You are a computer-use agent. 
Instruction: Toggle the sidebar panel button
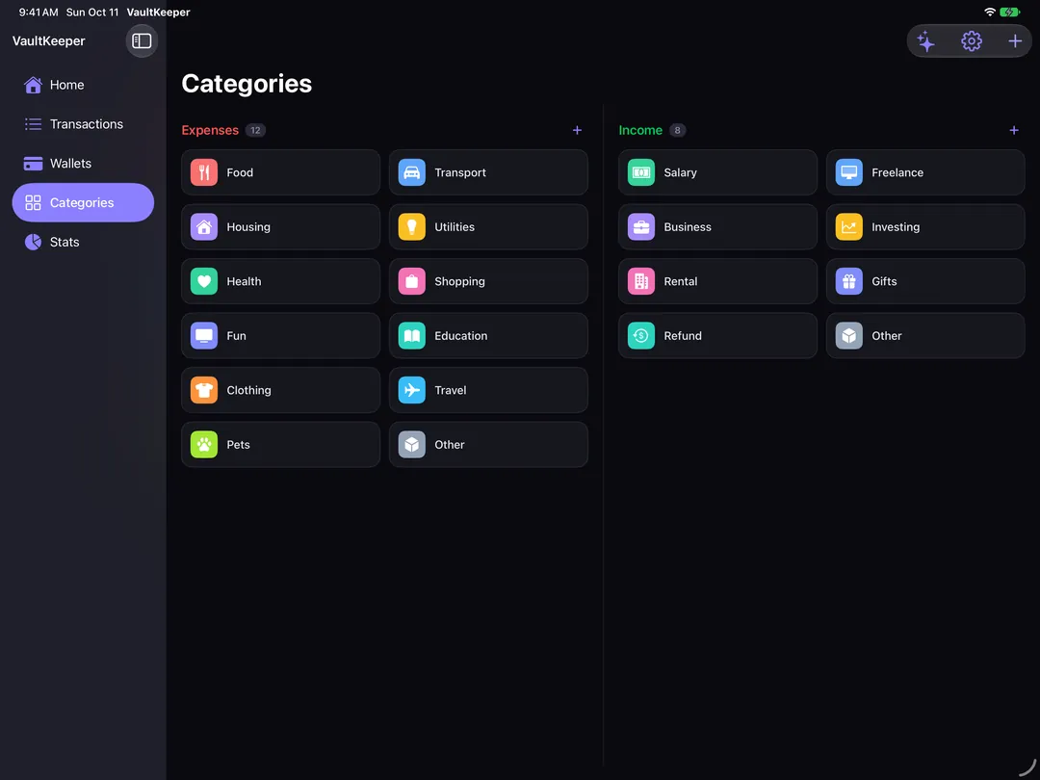click(x=142, y=41)
